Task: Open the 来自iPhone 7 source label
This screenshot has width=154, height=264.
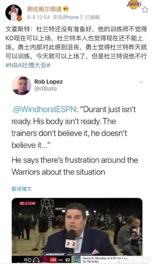Action: pos(68,17)
